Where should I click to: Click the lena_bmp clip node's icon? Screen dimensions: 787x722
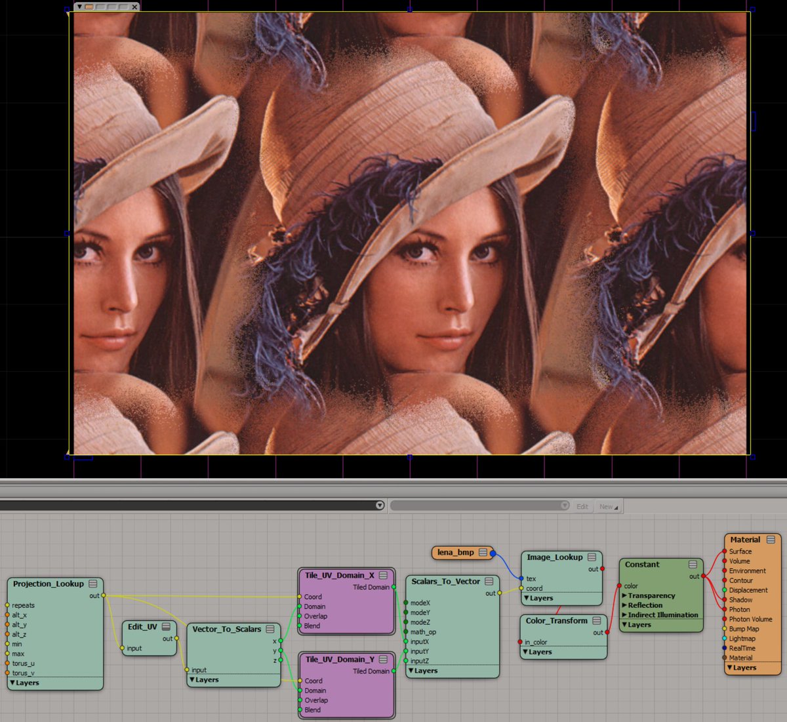(x=483, y=552)
